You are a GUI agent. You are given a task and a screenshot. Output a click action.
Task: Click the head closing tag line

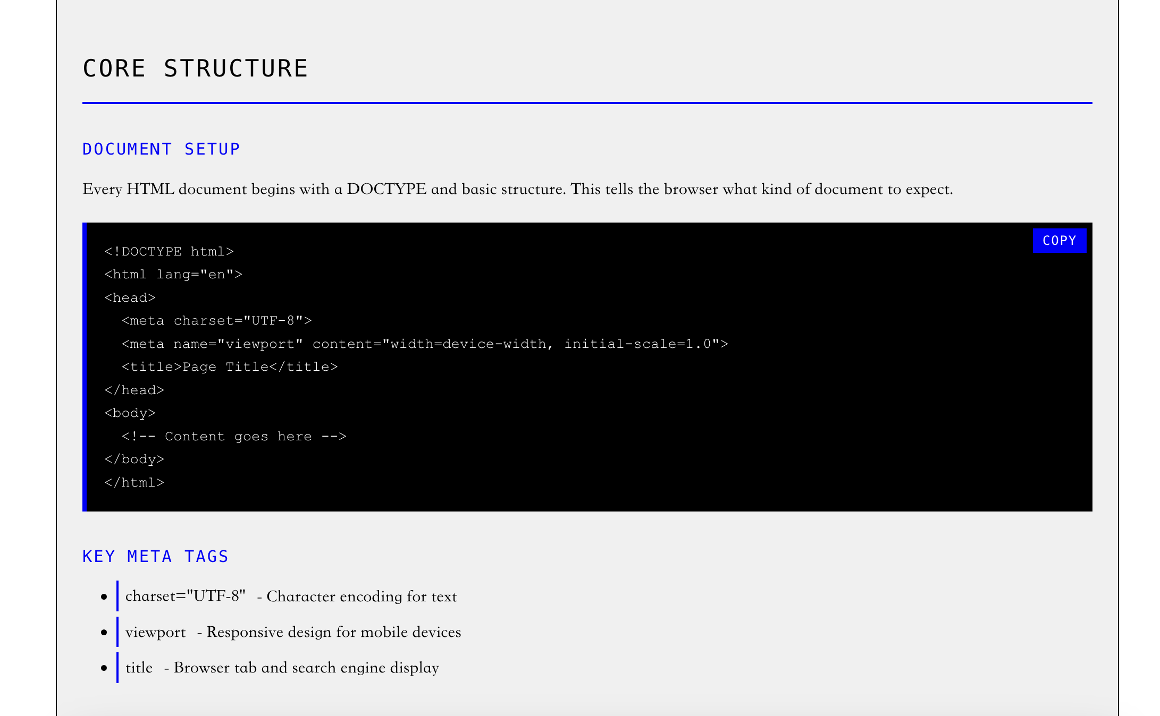[135, 389]
